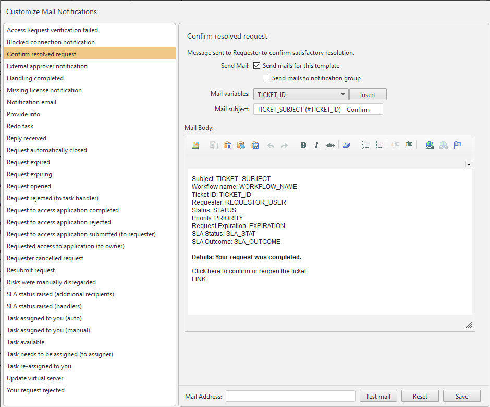The width and height of the screenshot is (490, 407).
Task: Toggle italic formatting in the mail body
Action: (x=316, y=145)
